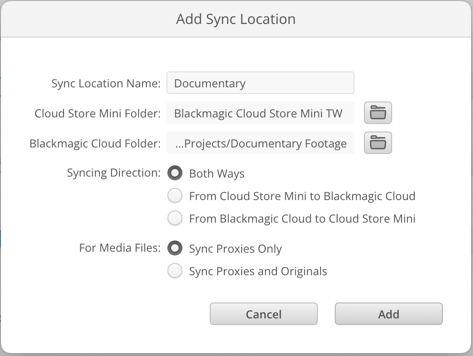
Task: Click the "Add Sync Location" dialog title
Action: pyautogui.click(x=236, y=19)
